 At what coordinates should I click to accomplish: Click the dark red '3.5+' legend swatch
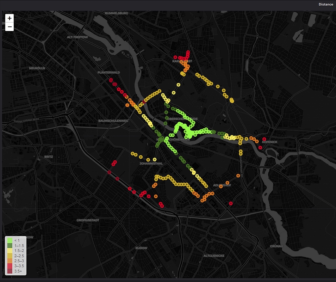tap(10, 271)
